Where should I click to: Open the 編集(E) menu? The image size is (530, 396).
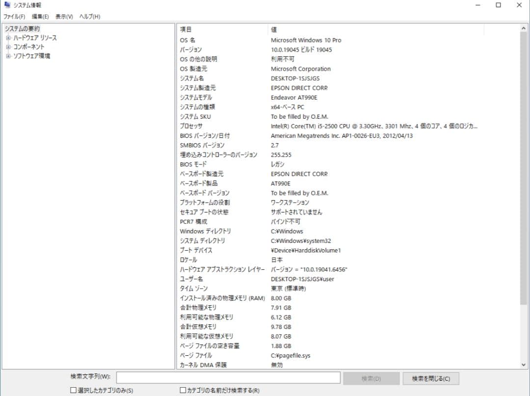[x=40, y=17]
